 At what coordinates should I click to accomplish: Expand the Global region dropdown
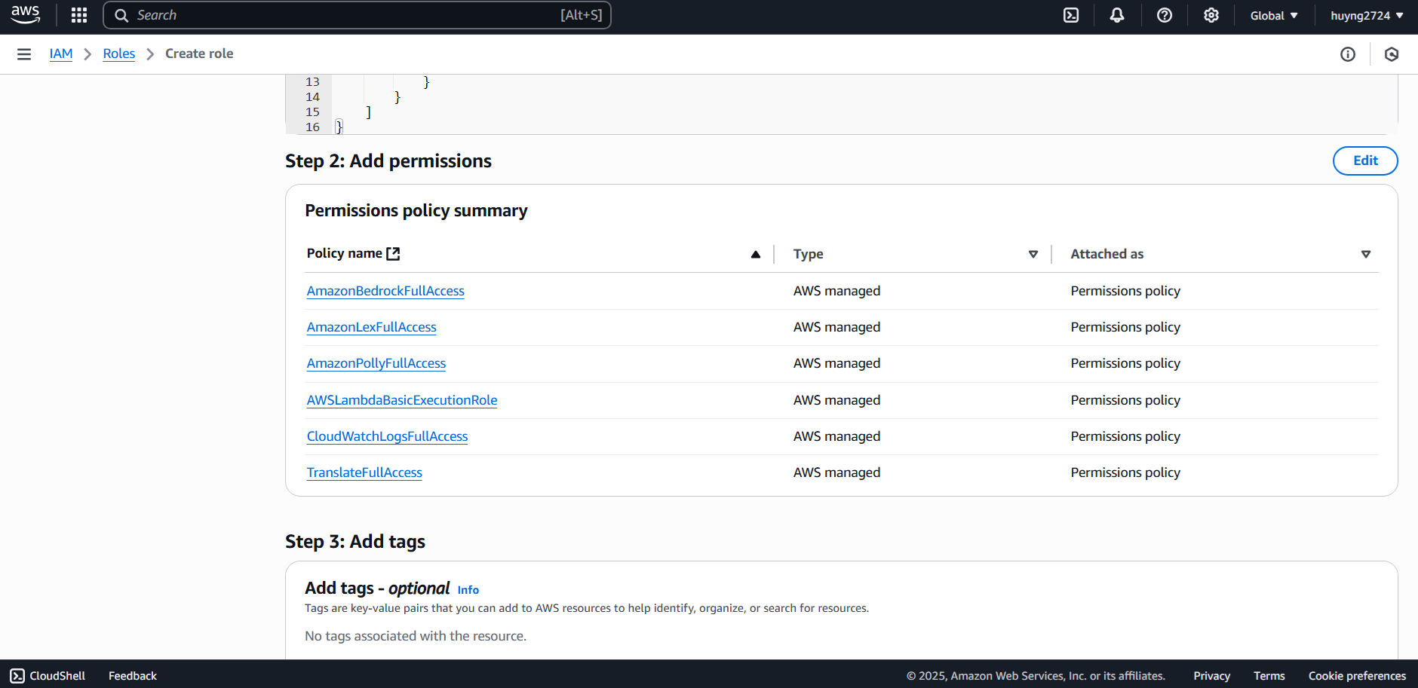point(1274,15)
